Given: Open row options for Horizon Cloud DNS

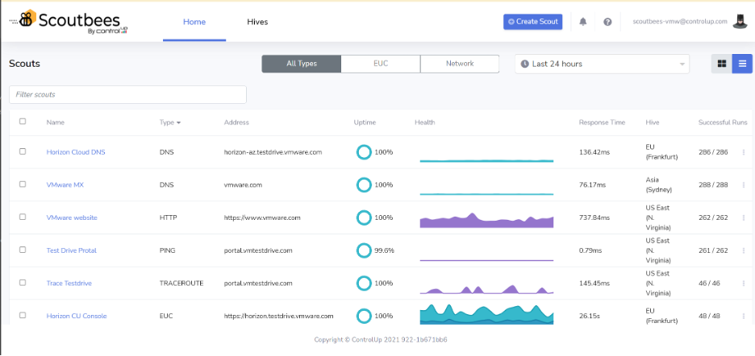Looking at the screenshot, I should click(x=744, y=152).
